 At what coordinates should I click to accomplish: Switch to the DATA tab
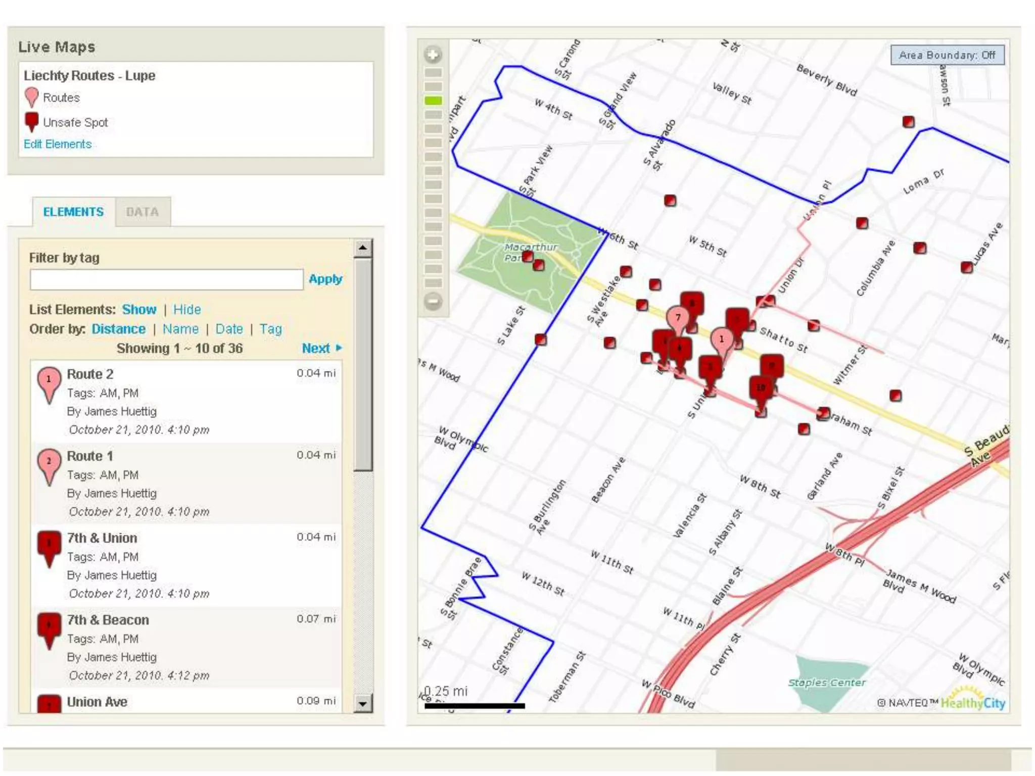[143, 212]
